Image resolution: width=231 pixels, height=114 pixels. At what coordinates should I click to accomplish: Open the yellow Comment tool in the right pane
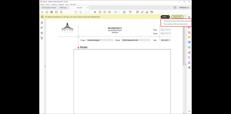tap(189, 37)
